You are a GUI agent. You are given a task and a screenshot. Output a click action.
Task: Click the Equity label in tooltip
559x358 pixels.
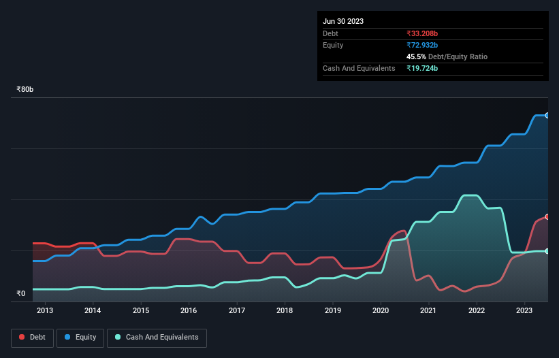(x=333, y=45)
